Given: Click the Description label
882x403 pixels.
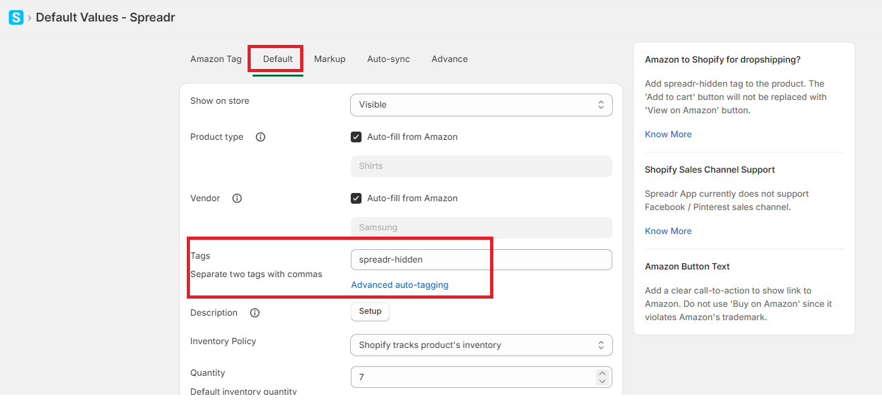Looking at the screenshot, I should pyautogui.click(x=214, y=313).
